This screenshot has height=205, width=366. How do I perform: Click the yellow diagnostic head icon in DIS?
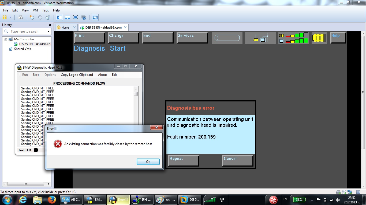[319, 38]
